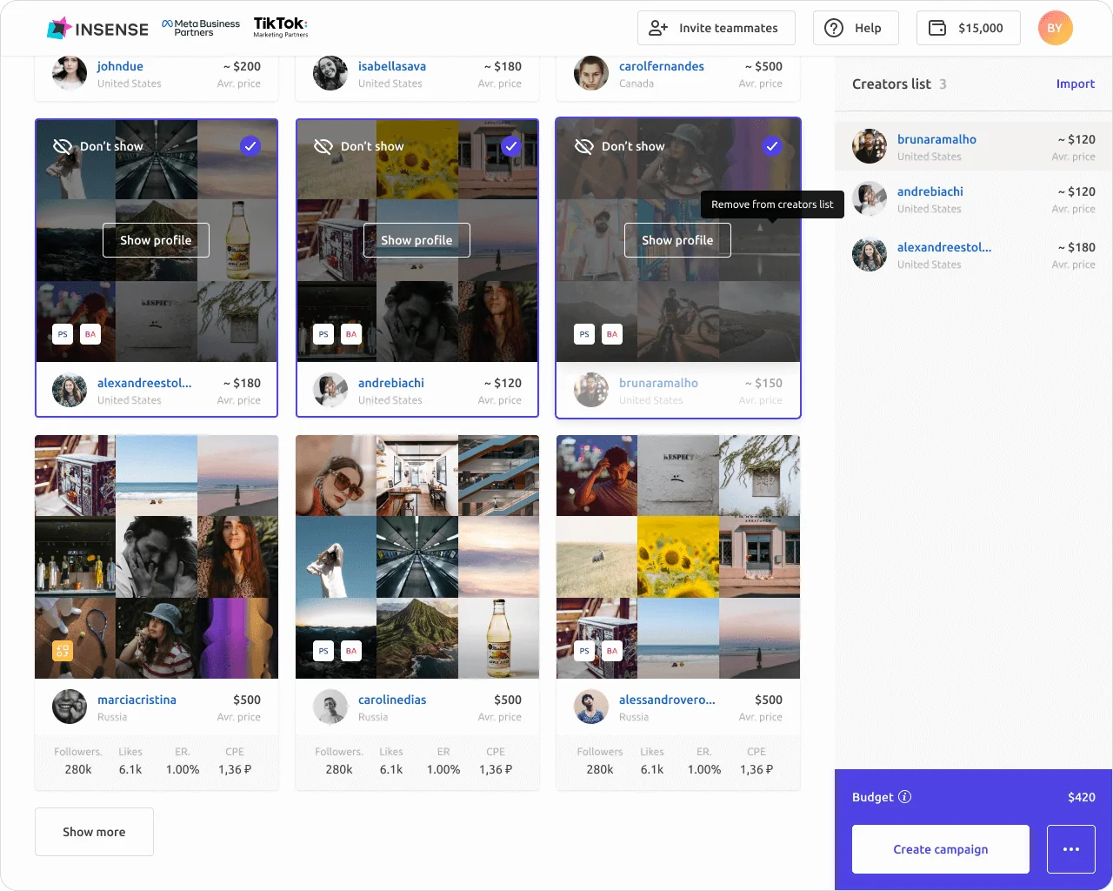Image resolution: width=1113 pixels, height=891 pixels.
Task: Click the Budget info icon
Action: tap(904, 797)
